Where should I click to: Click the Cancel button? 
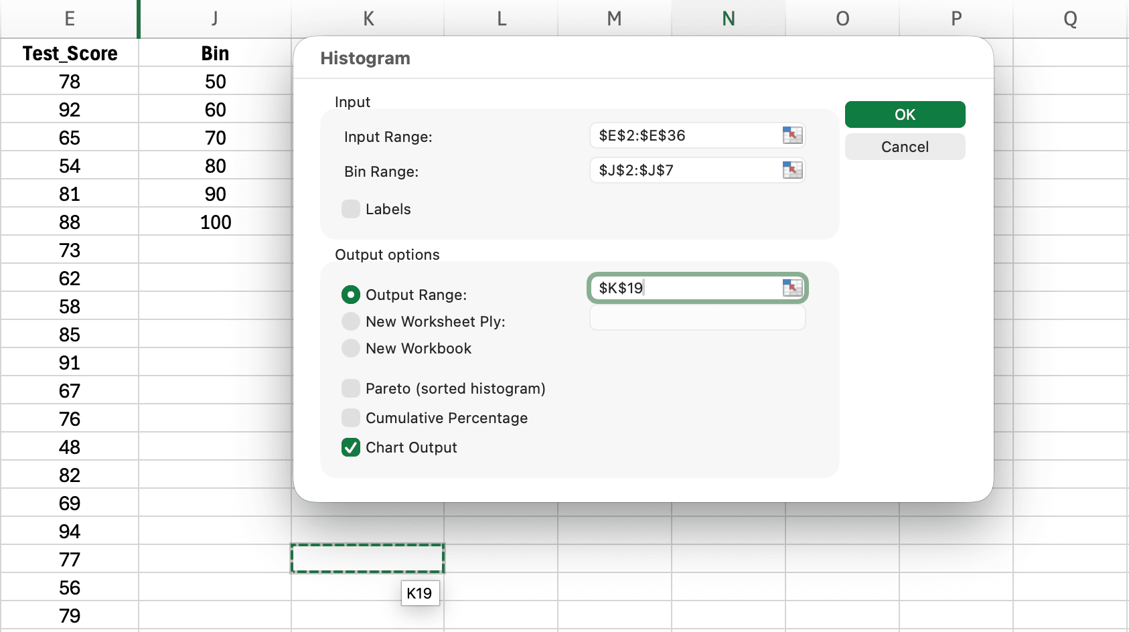905,147
